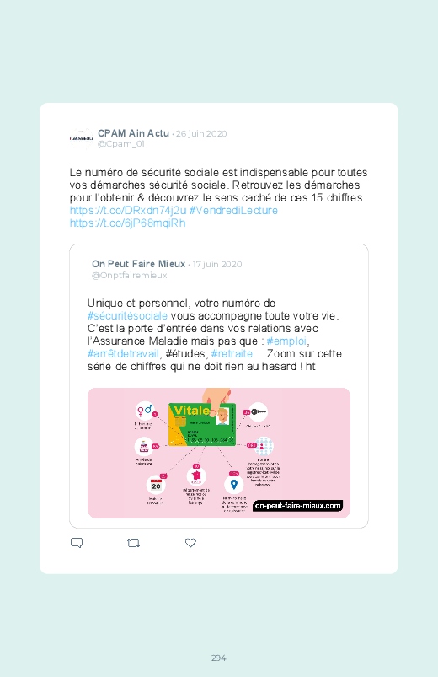438x677 pixels.
Task: Open the #arrêtdetravail hashtag
Action: 124,353
